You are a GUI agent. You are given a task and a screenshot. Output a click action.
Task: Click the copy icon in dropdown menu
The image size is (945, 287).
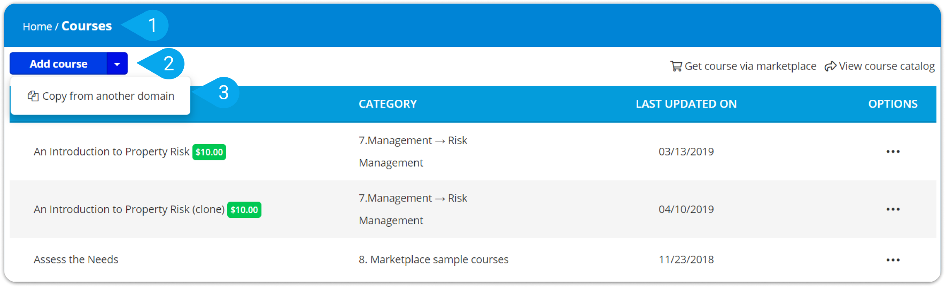tap(33, 96)
